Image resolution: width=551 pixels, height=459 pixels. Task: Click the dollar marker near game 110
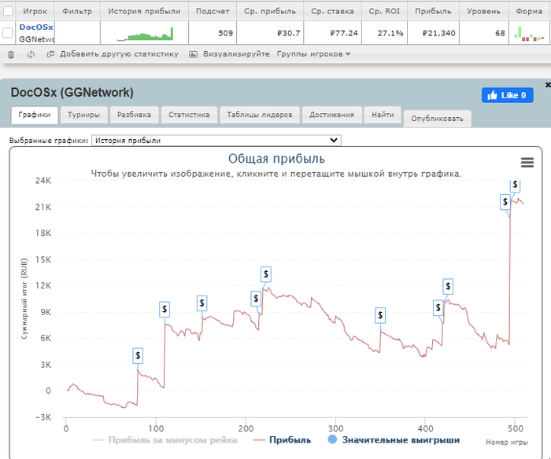click(x=165, y=310)
